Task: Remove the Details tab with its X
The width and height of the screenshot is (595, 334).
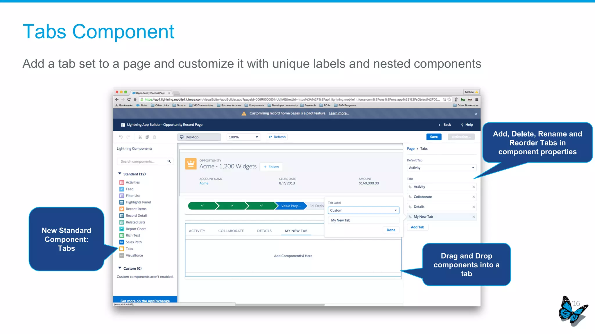Action: click(474, 207)
